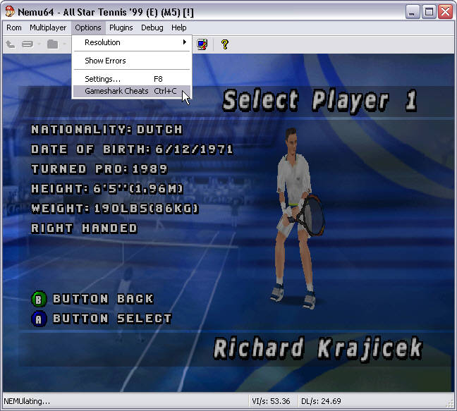
Task: Open Settings... from Options menu
Action: [x=132, y=79]
